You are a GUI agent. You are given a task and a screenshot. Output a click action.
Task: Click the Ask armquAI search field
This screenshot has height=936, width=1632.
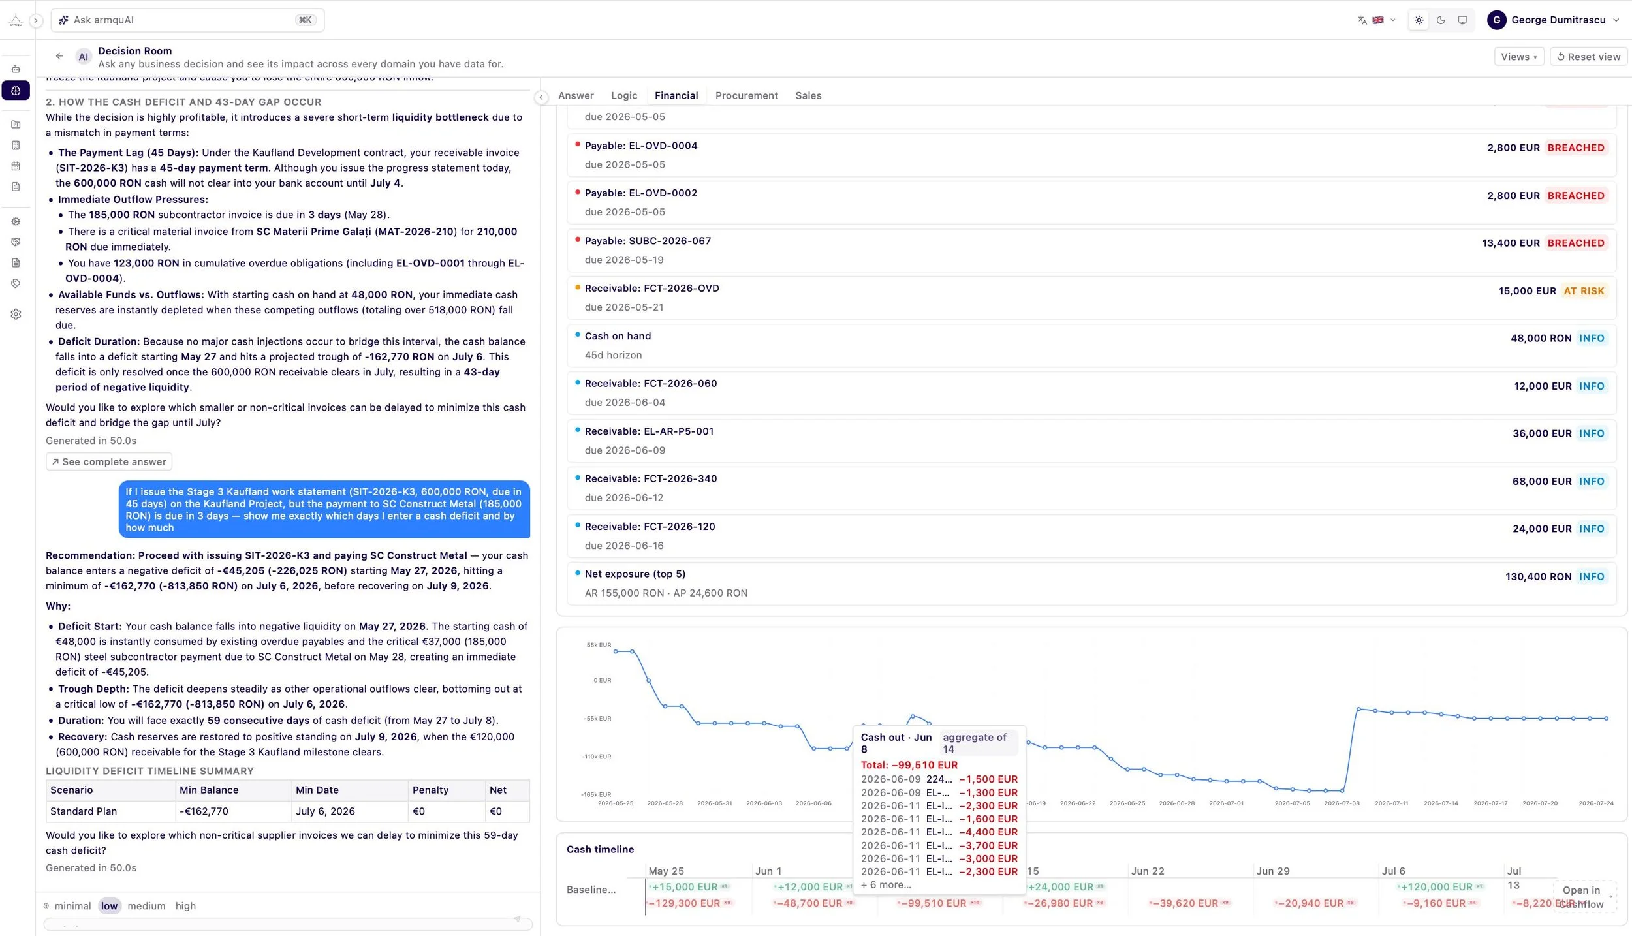point(187,20)
